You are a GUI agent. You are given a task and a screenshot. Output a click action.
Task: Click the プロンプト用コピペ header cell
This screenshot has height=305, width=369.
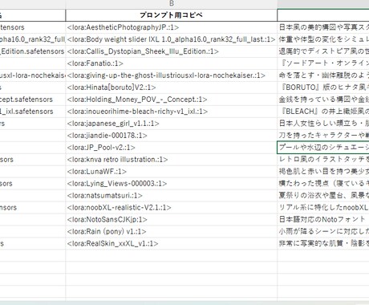point(172,15)
